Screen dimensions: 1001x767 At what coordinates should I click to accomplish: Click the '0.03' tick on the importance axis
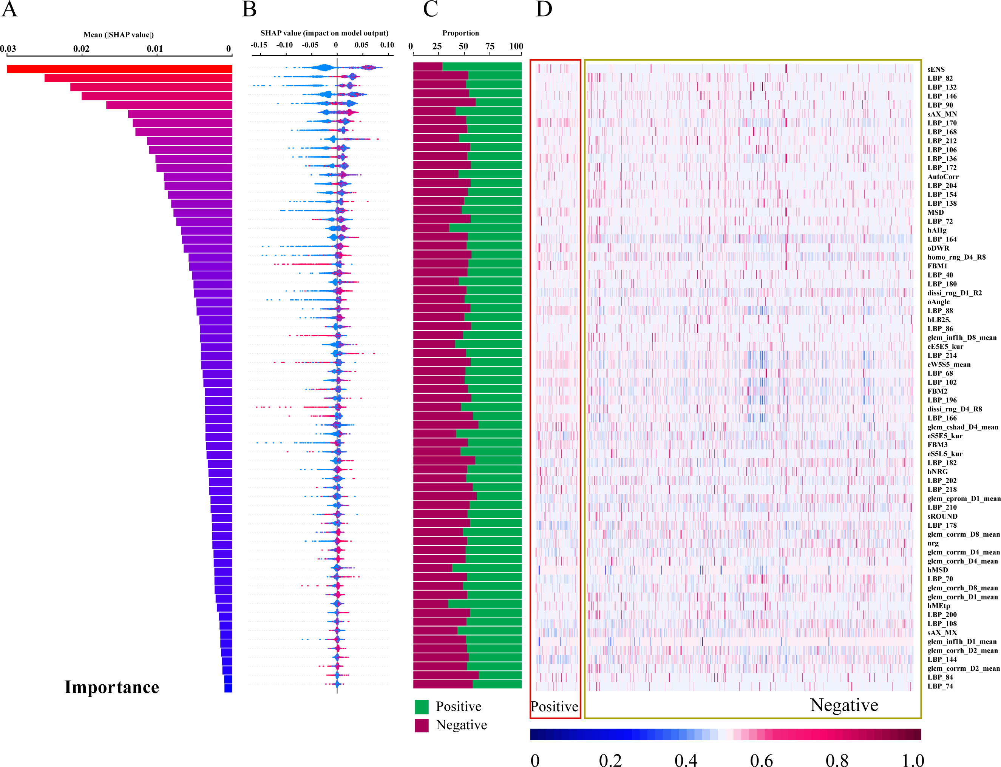[8, 49]
